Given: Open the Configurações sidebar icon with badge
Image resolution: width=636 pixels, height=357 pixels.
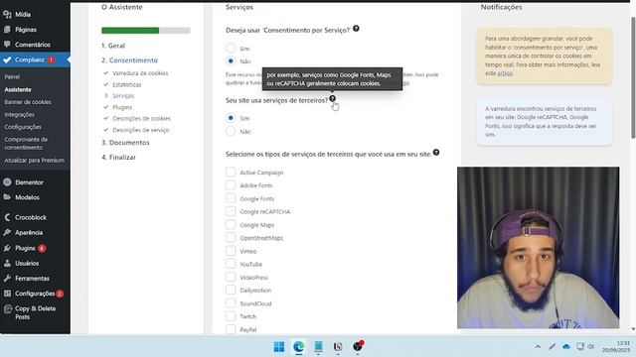Looking at the screenshot, I should pos(7,294).
